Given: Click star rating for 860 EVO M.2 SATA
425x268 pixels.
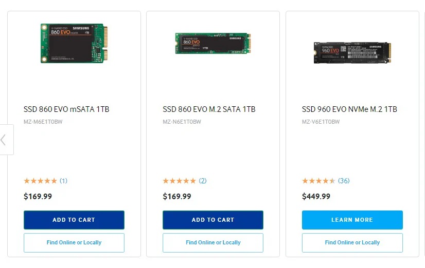Looking at the screenshot, I should pyautogui.click(x=179, y=181).
